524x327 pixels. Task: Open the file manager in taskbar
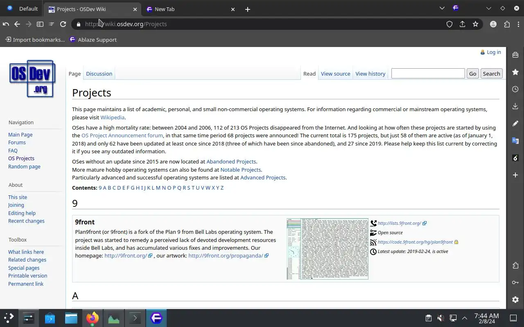71,318
